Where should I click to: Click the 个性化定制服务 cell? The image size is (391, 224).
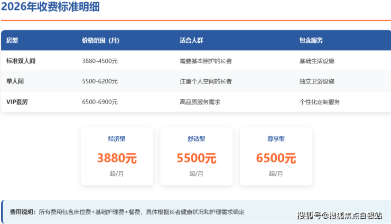[320, 102]
